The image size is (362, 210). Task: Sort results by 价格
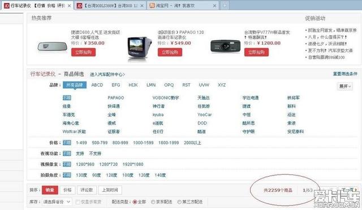point(67,190)
